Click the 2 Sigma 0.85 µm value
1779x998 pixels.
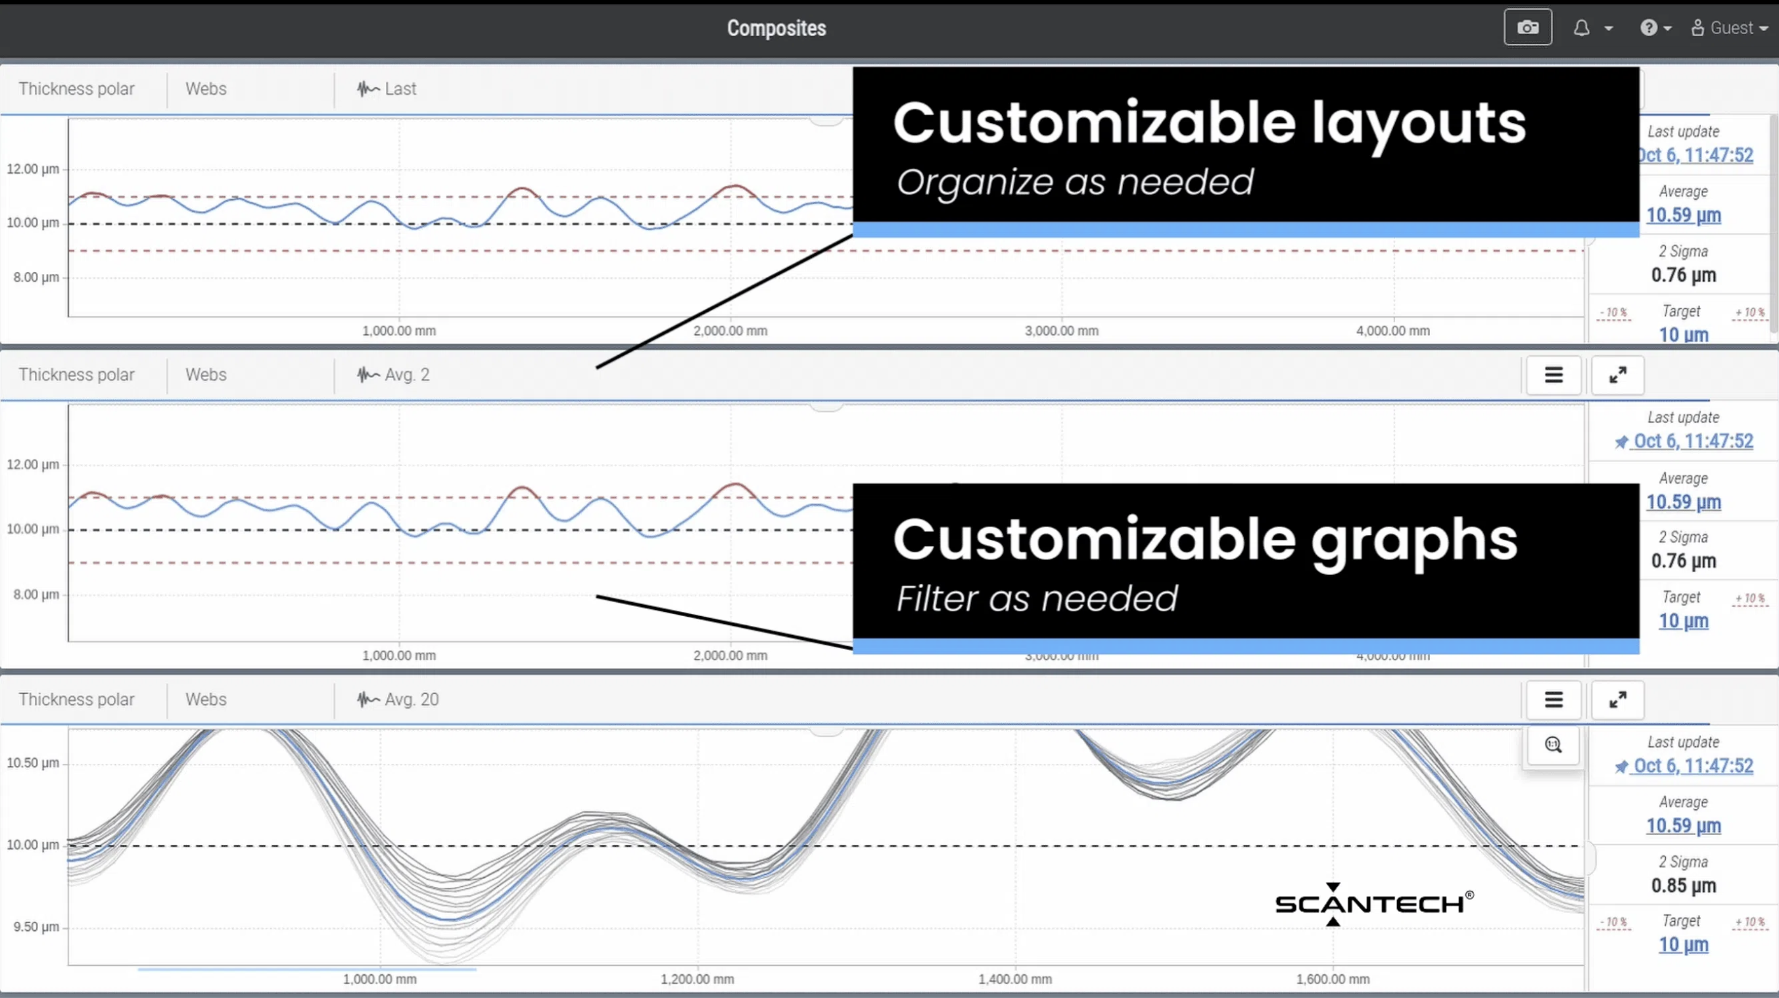click(x=1684, y=886)
